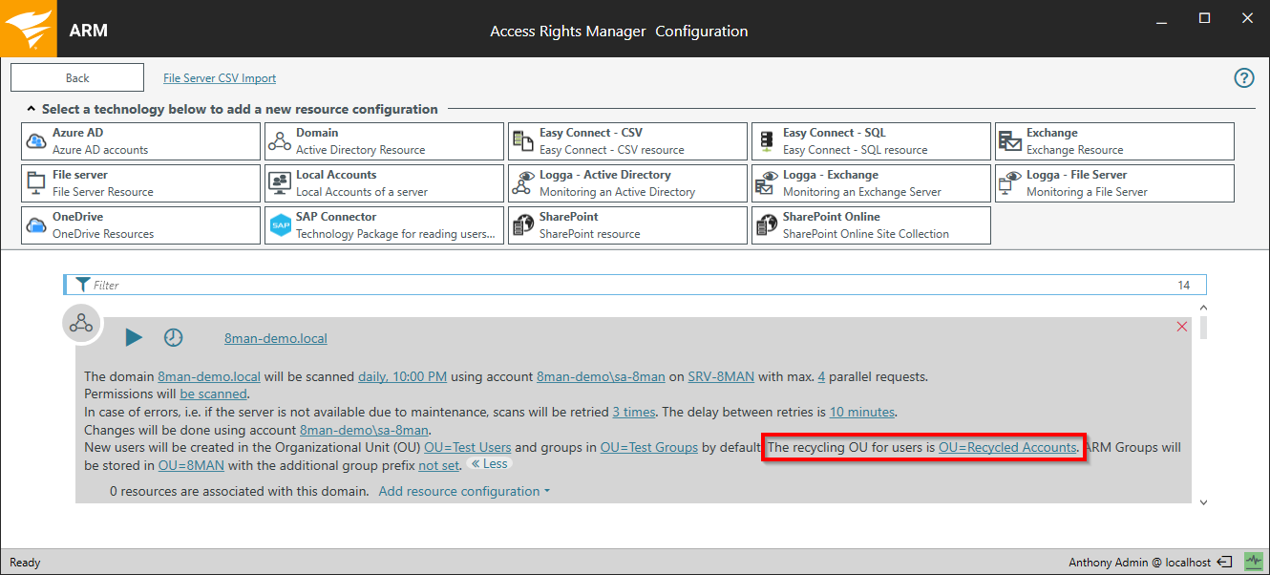Open File Server CSV Import link
The image size is (1270, 575).
point(220,78)
